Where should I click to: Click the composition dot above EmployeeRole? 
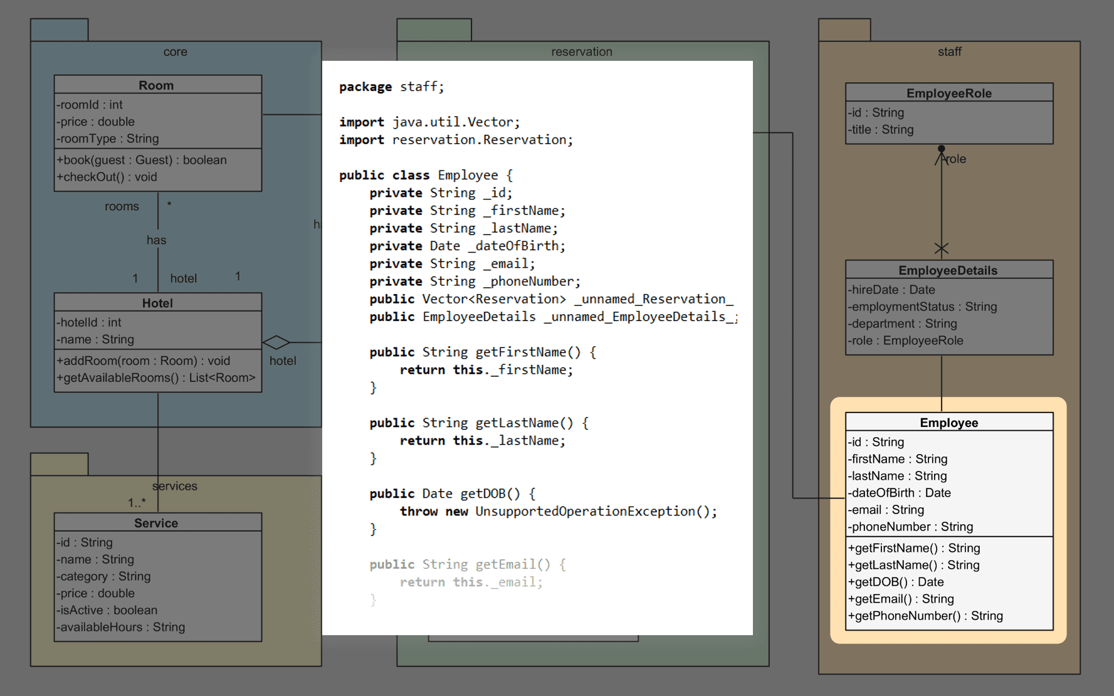point(941,149)
